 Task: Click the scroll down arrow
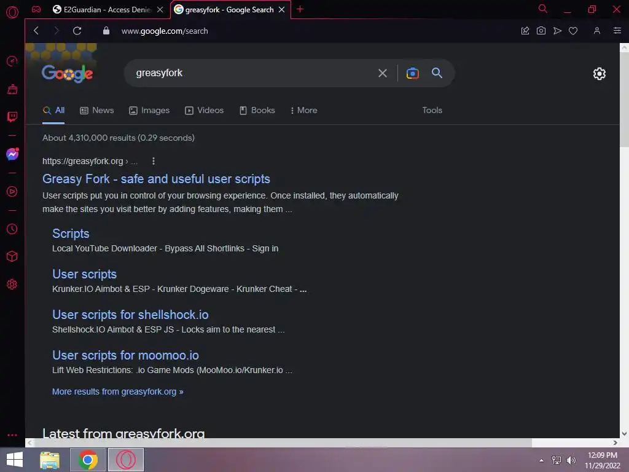(x=624, y=433)
